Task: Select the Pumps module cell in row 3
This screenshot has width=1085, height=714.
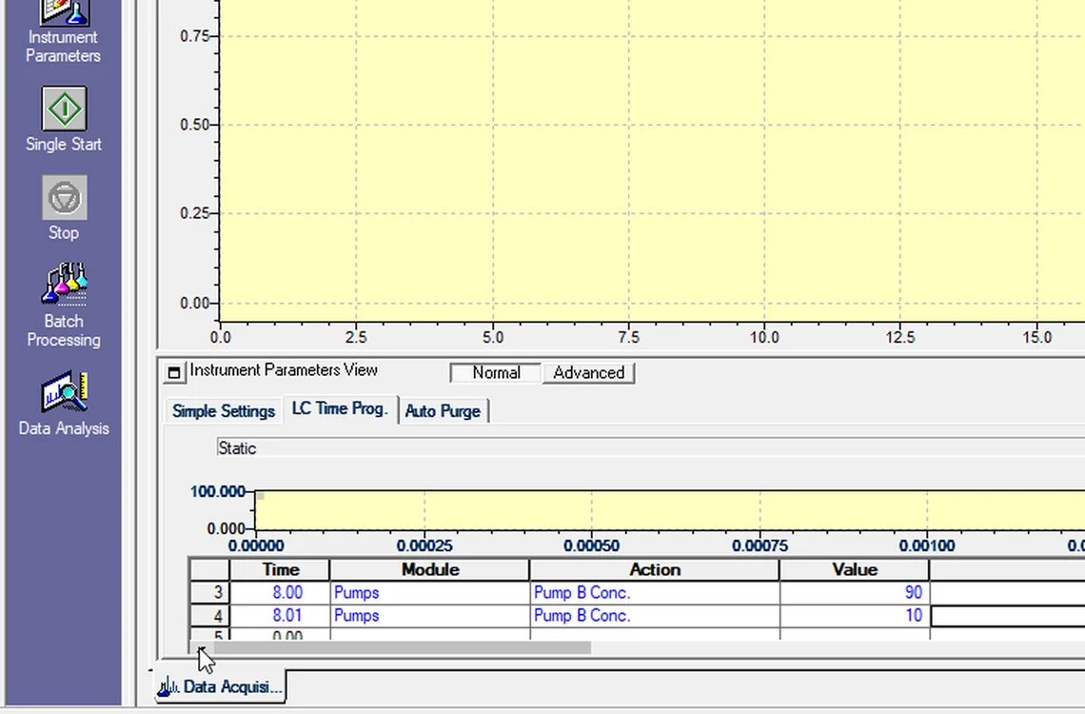Action: 429,593
